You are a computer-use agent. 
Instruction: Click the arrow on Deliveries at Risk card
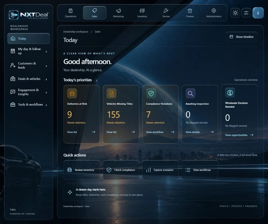coord(94,132)
